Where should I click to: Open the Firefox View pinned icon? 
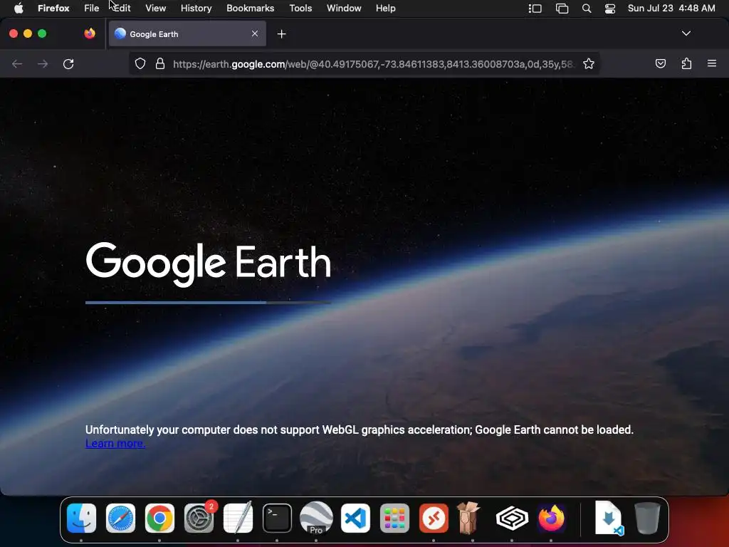click(90, 33)
